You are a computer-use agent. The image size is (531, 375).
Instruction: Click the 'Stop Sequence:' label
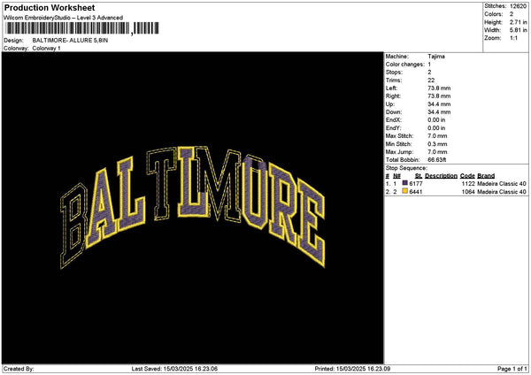(406, 168)
